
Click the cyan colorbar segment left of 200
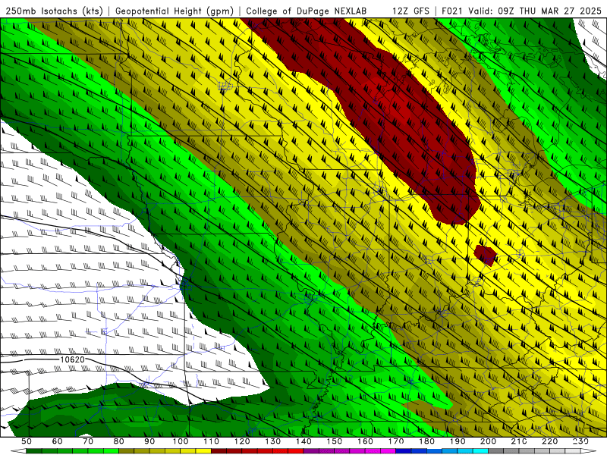(x=480, y=451)
